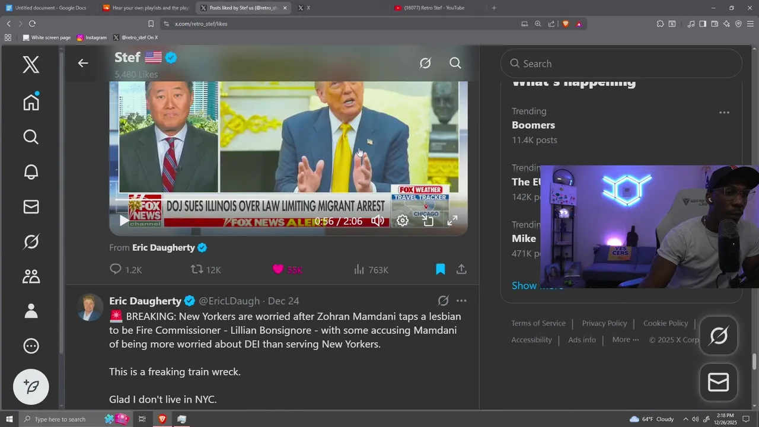Screen dimensions: 759x427
Task: Open video settings gear
Action: click(x=403, y=221)
